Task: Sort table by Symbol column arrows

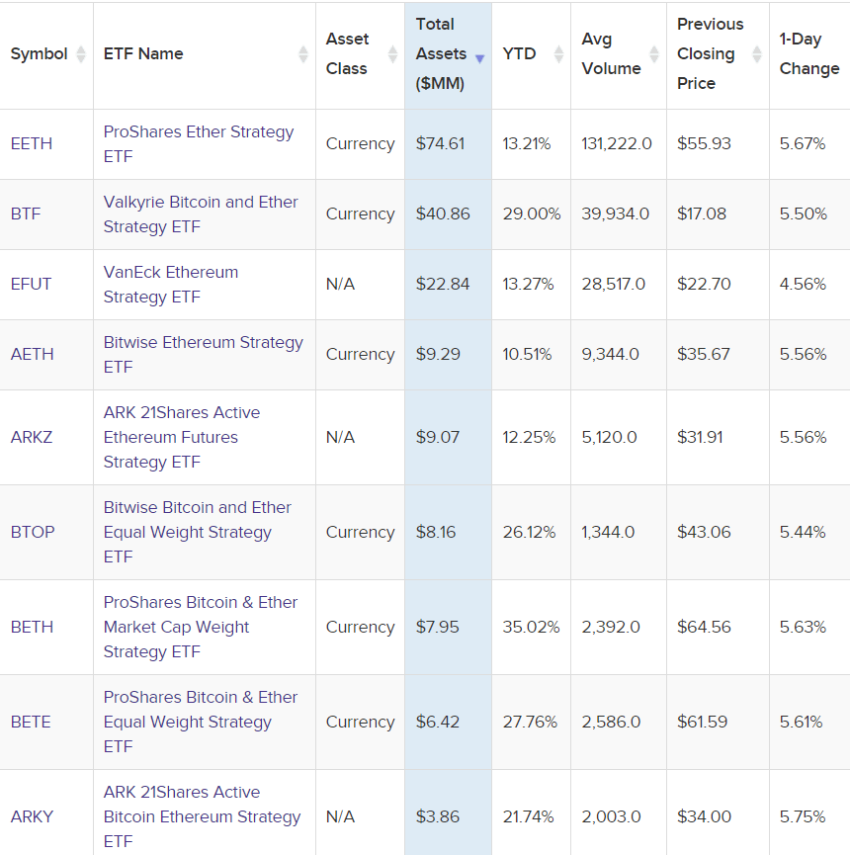Action: [81, 54]
